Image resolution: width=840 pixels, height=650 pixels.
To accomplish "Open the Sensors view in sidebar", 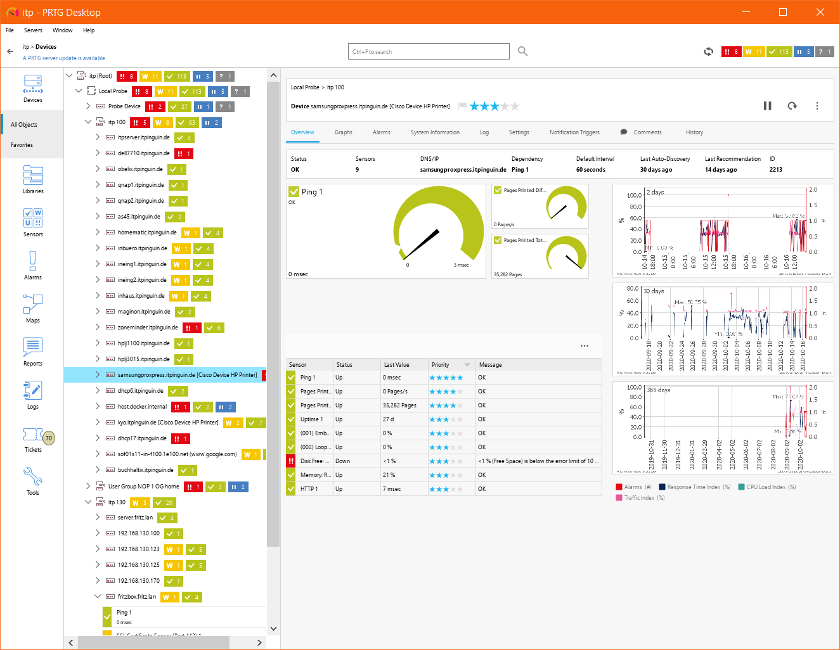I will pyautogui.click(x=33, y=222).
